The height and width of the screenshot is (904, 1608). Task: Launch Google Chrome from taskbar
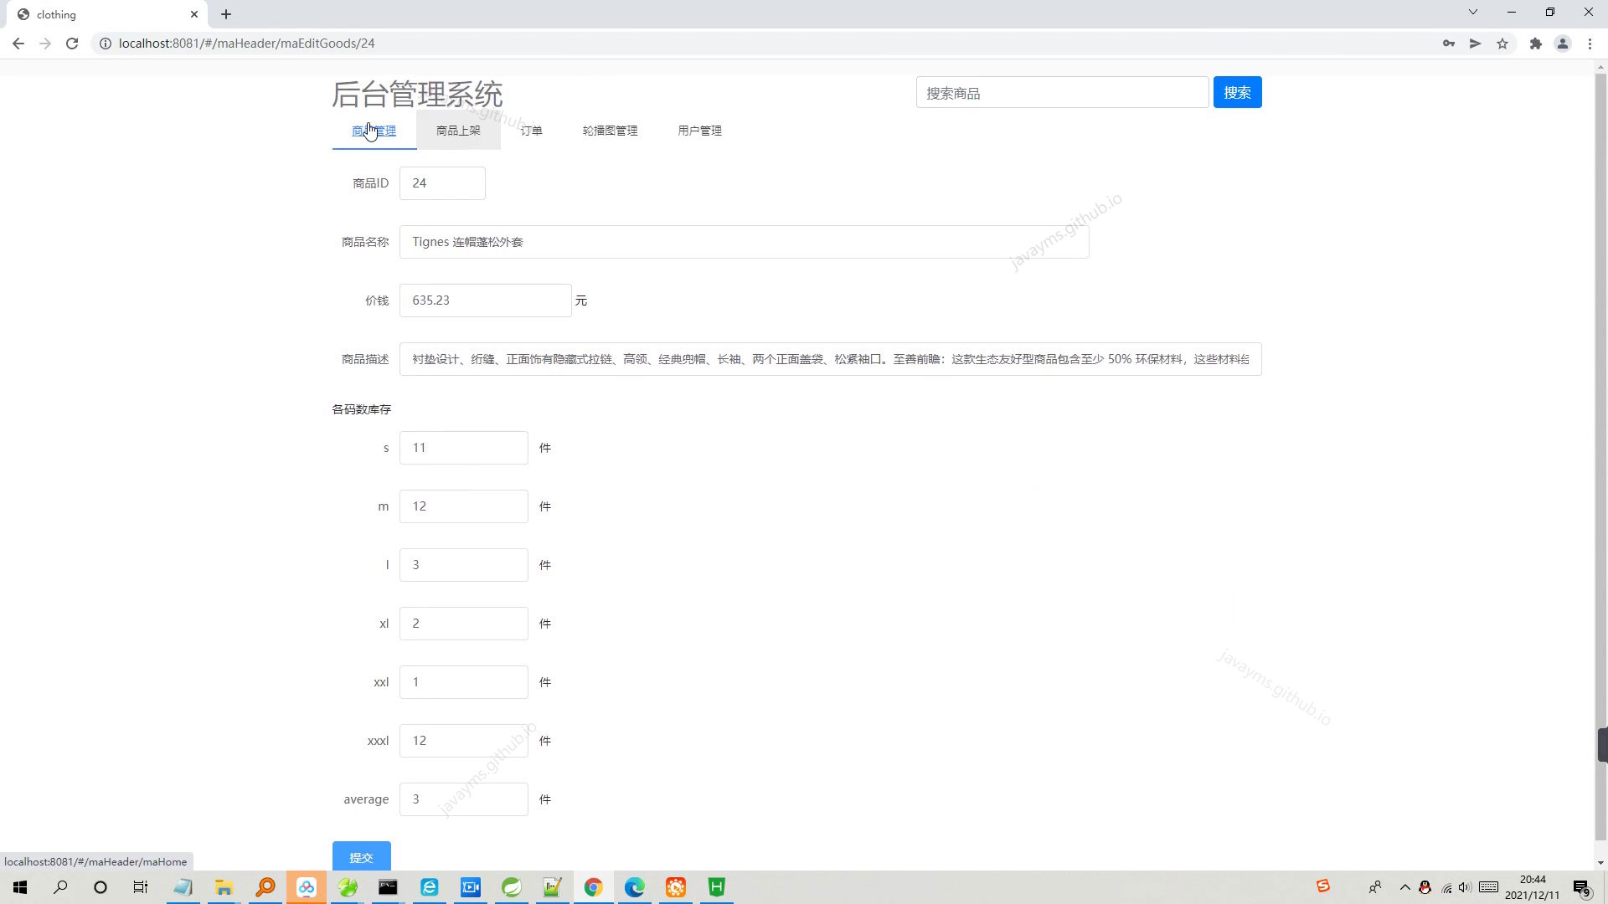click(x=593, y=887)
